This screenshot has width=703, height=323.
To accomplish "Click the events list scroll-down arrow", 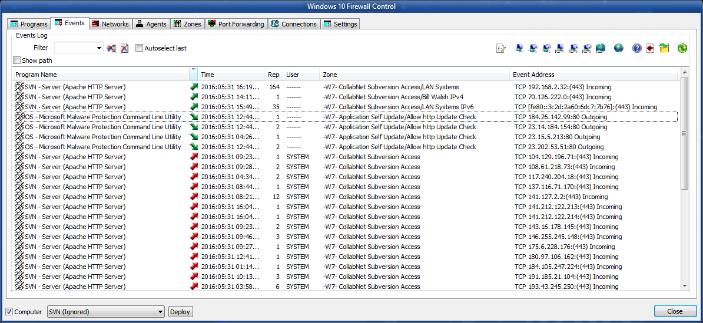I will (684, 285).
